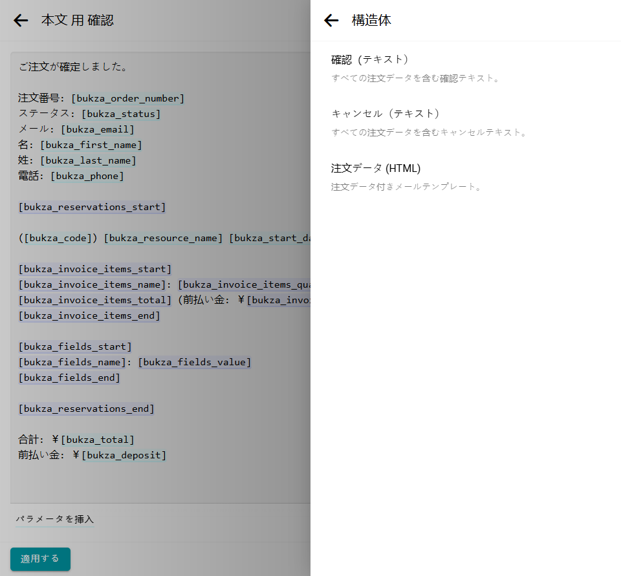This screenshot has height=576, width=621.
Task: Open the パラメータを挿入 link
Action: coord(55,519)
